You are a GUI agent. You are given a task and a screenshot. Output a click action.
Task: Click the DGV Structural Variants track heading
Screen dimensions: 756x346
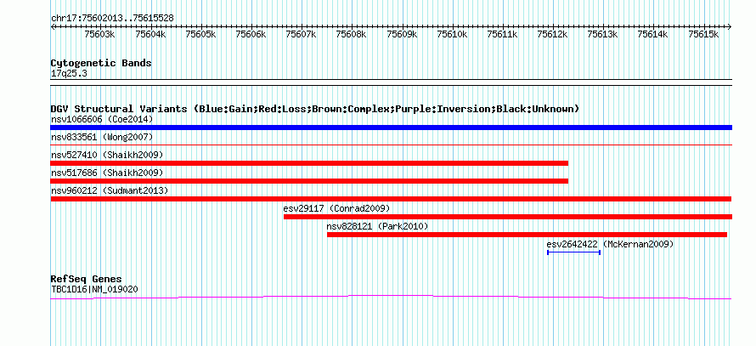pyautogui.click(x=315, y=109)
